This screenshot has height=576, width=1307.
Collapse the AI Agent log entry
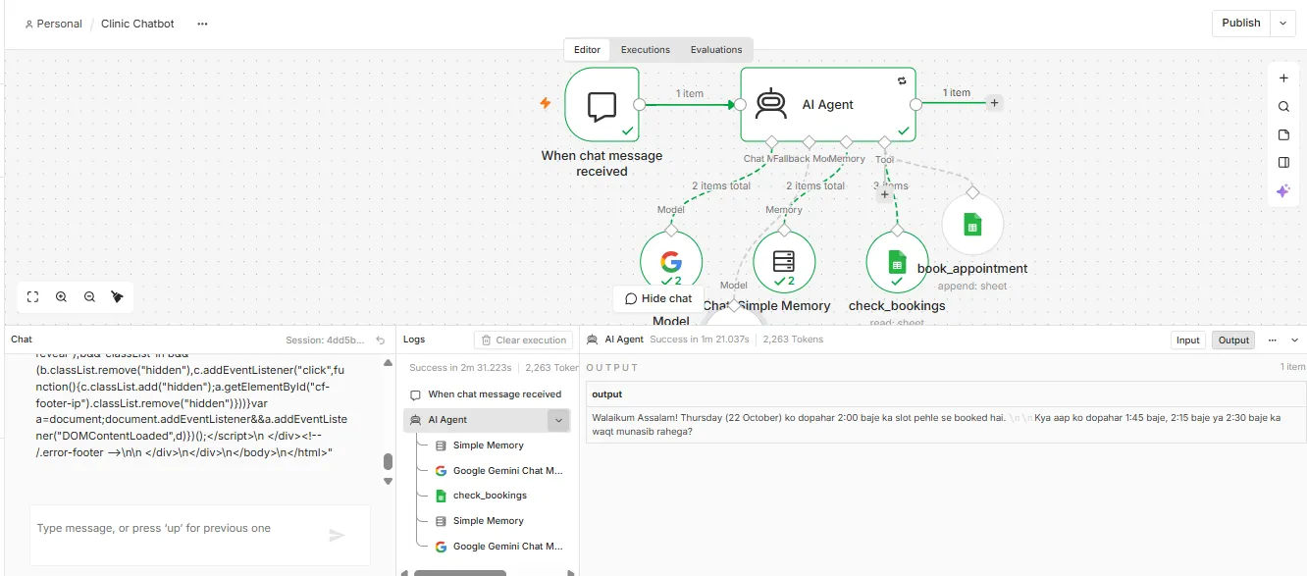tap(558, 420)
